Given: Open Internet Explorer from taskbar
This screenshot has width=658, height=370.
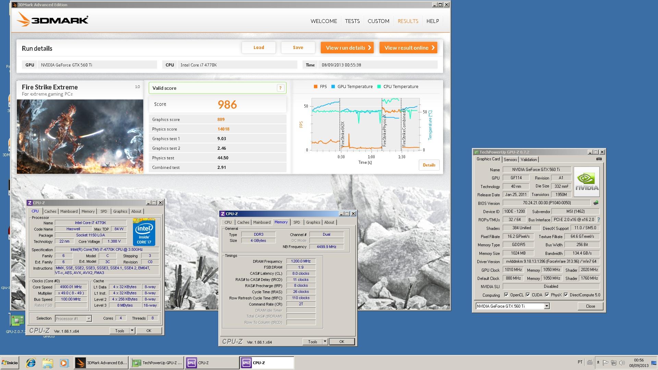Looking at the screenshot, I should 31,363.
